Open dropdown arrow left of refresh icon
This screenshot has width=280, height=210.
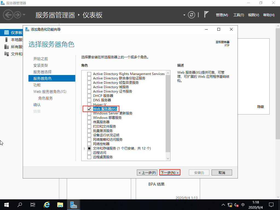click(x=184, y=15)
